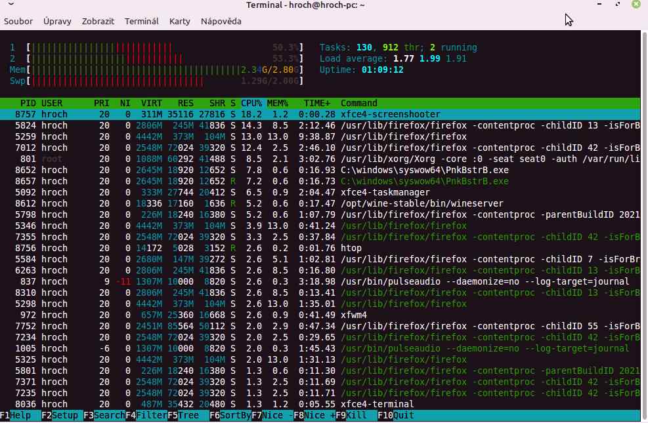Open the Soubor menu
The height and width of the screenshot is (423, 648).
point(18,21)
